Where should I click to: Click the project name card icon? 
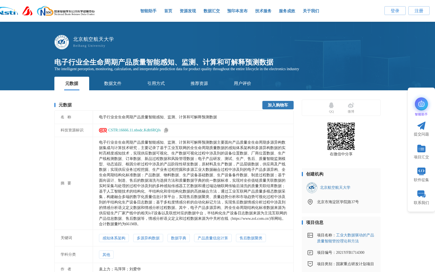pos(310,235)
